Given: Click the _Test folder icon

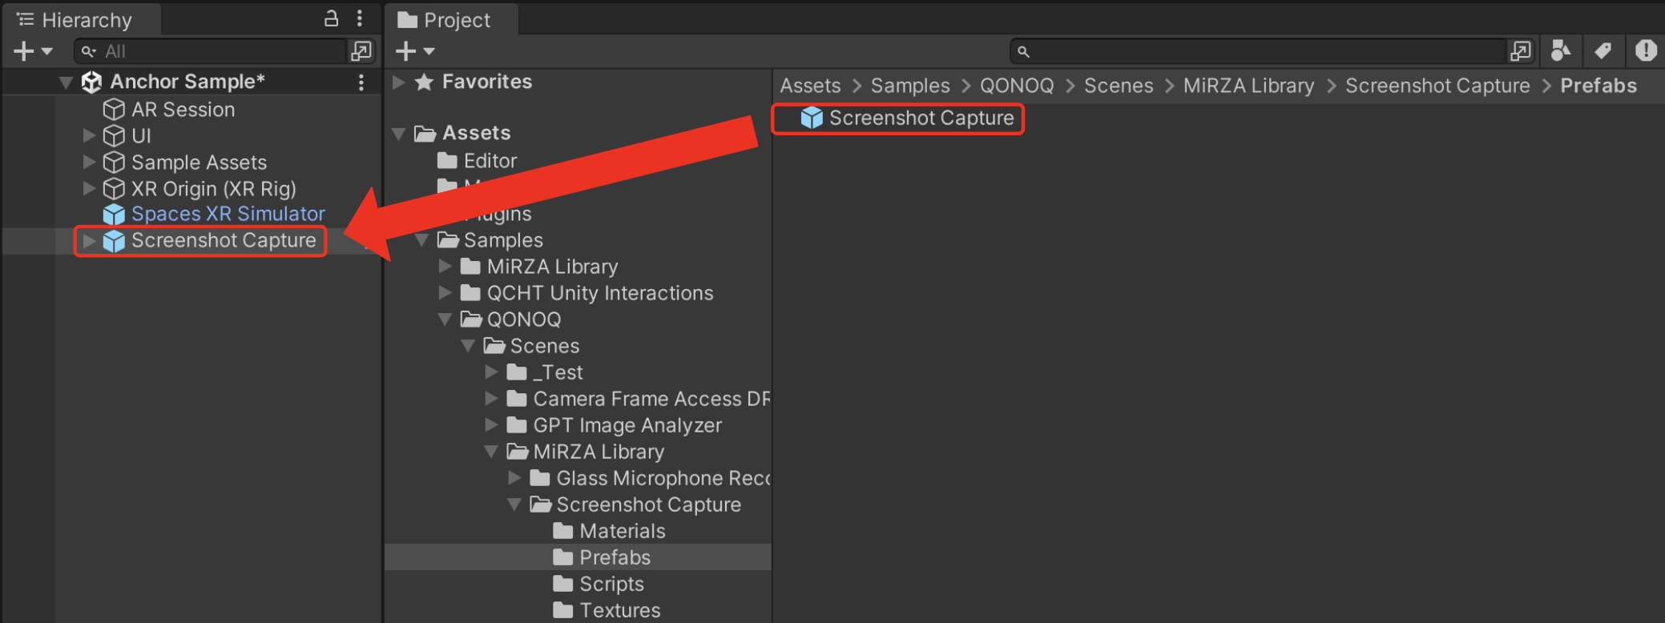Looking at the screenshot, I should pyautogui.click(x=517, y=372).
